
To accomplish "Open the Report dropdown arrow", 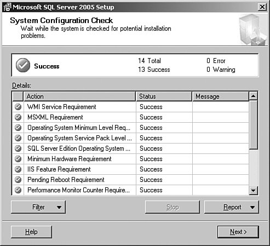I will point(252,207).
